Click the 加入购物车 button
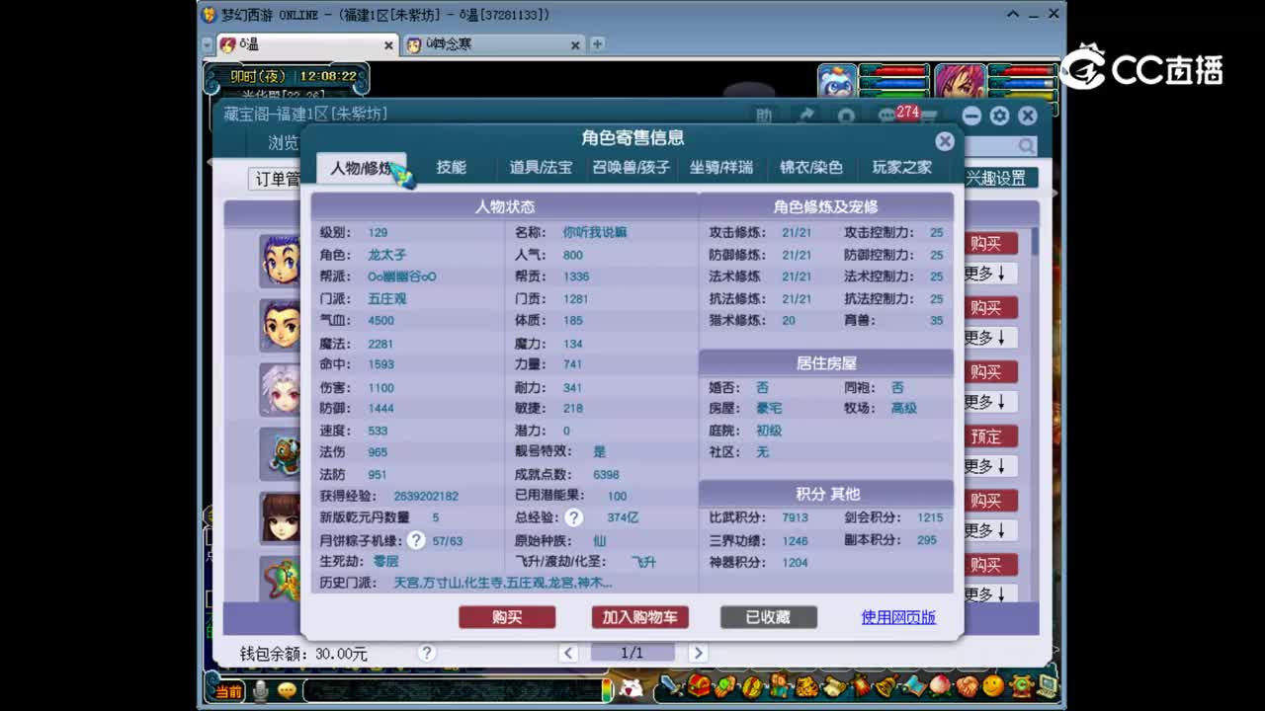1265x711 pixels. point(639,617)
